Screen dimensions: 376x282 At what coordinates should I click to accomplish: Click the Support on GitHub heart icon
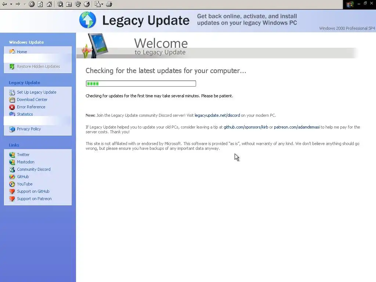point(12,191)
